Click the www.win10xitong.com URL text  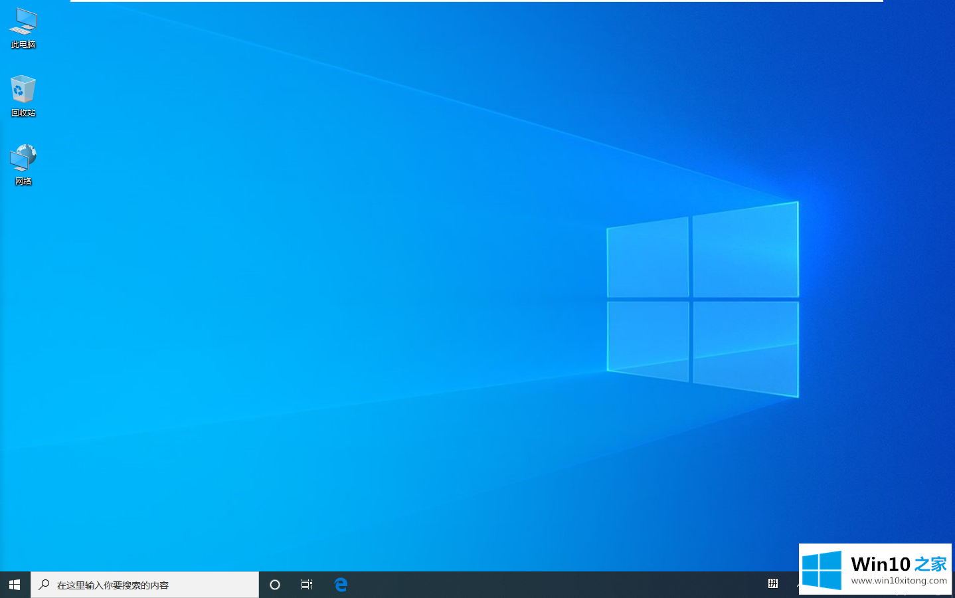[899, 581]
